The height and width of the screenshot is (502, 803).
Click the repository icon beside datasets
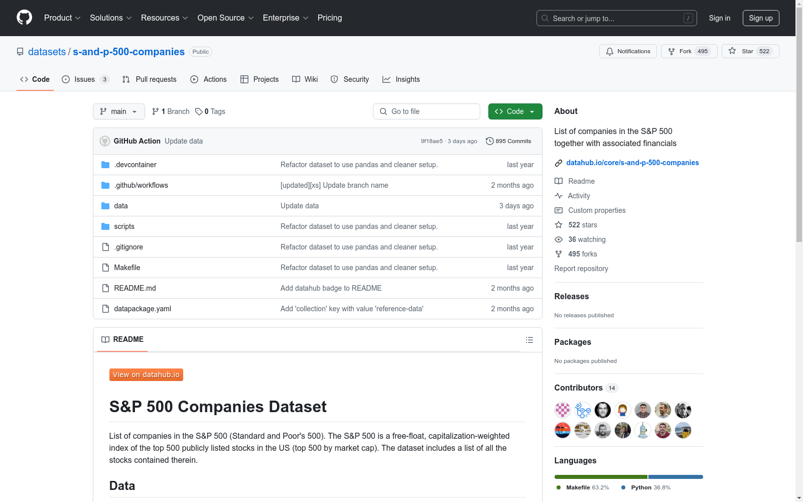coord(20,52)
